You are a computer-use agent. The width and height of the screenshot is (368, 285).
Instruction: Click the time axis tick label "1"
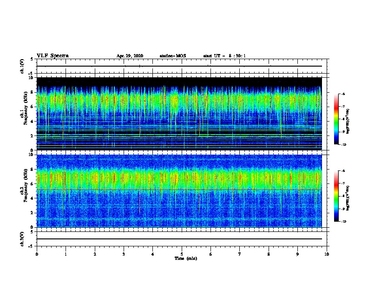pyautogui.click(x=66, y=254)
